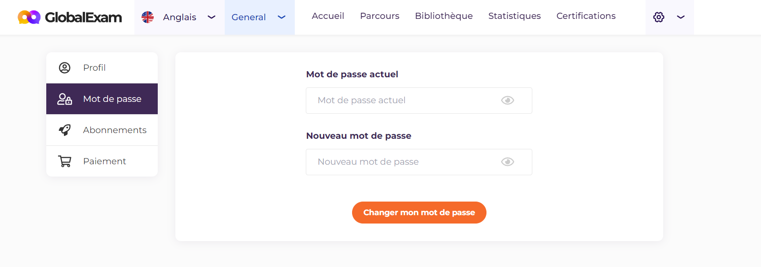Go to the Accueil menu

pyautogui.click(x=328, y=16)
